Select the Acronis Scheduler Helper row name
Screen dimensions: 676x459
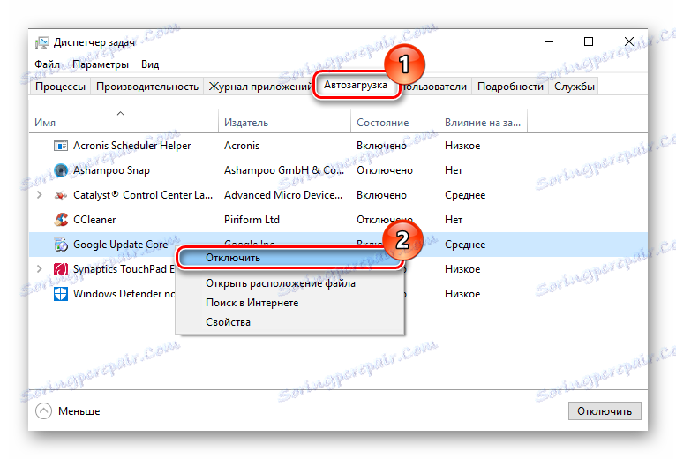pyautogui.click(x=131, y=146)
